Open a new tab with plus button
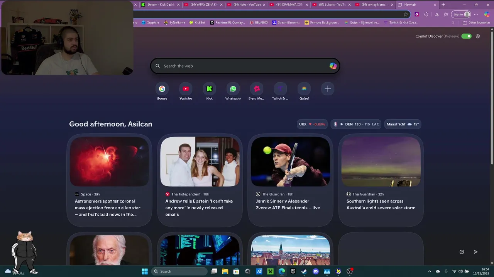 (x=443, y=5)
